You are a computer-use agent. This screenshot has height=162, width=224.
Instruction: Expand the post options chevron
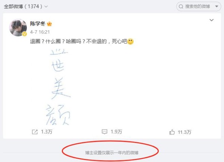pos(211,20)
